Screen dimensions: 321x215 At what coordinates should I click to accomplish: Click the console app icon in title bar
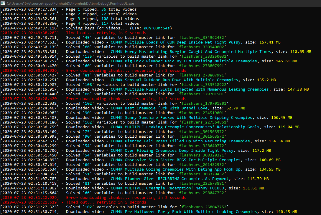pos(3,3)
